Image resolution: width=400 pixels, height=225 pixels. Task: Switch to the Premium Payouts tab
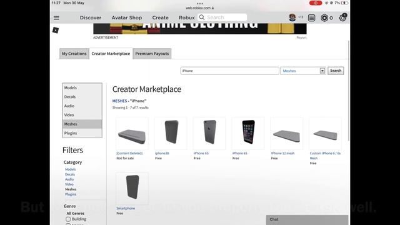[152, 54]
